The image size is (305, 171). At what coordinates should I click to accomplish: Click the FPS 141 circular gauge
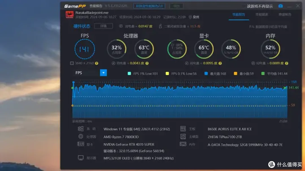click(x=85, y=49)
